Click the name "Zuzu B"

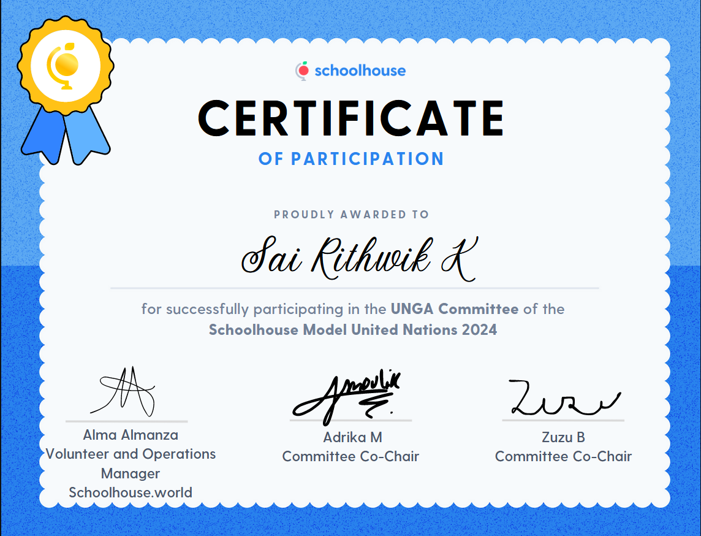[563, 437]
